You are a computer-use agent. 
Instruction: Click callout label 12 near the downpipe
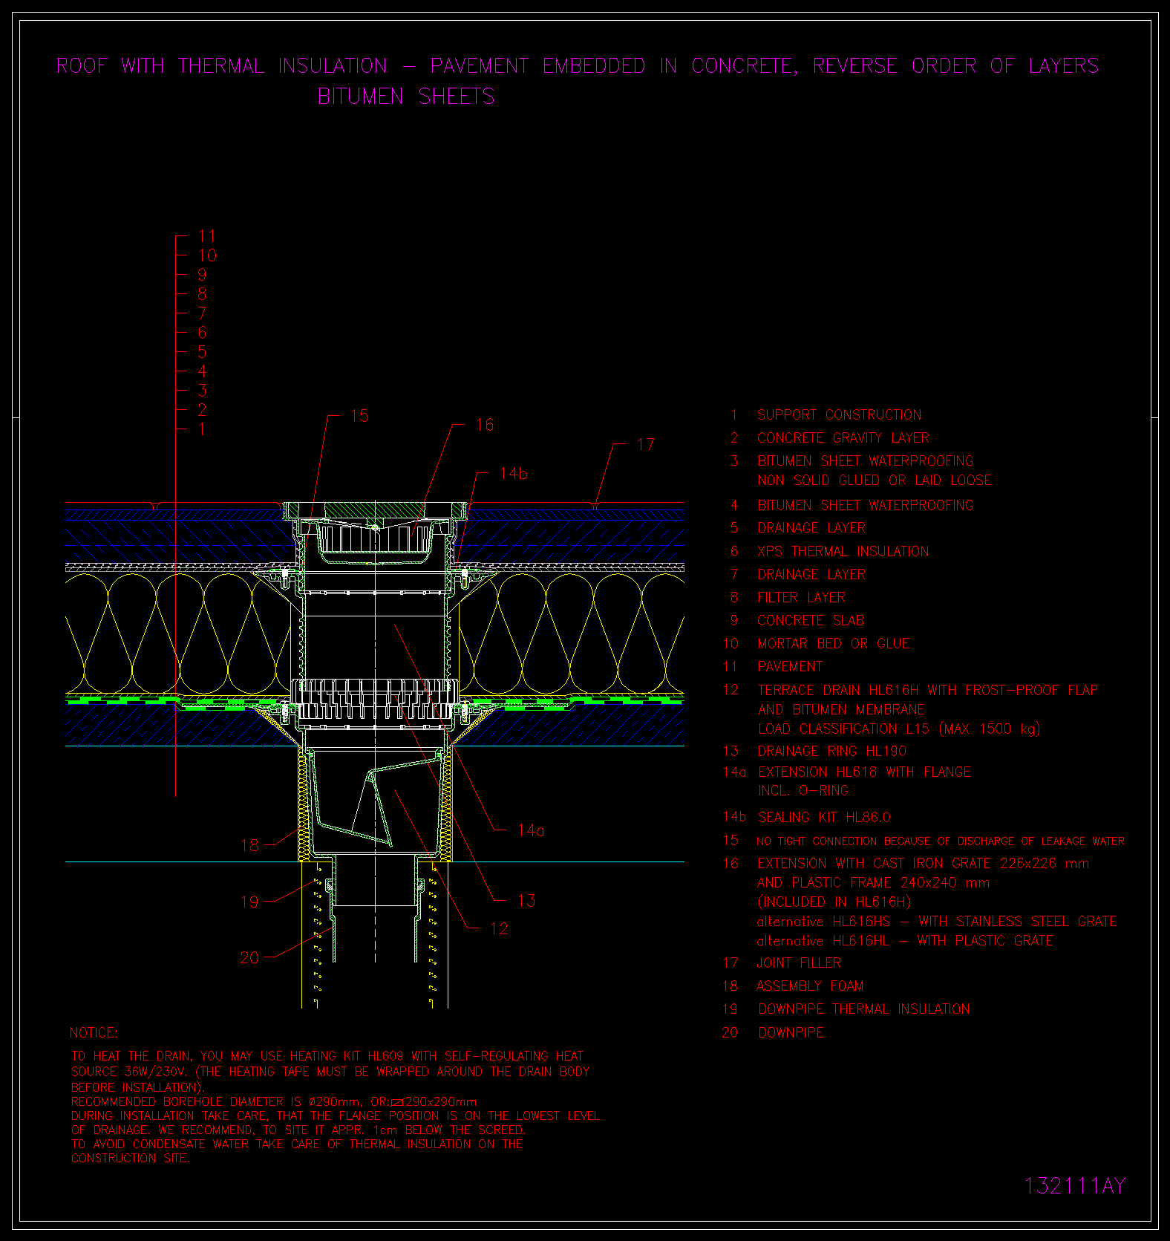click(499, 928)
